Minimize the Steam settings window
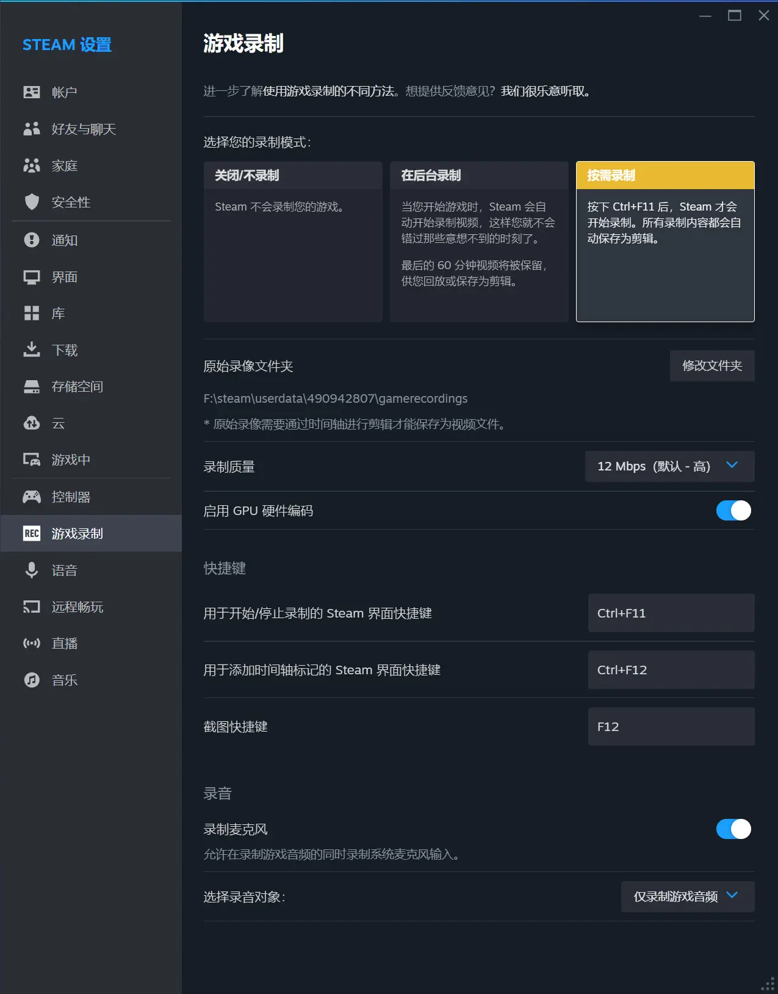778x994 pixels. pos(705,15)
